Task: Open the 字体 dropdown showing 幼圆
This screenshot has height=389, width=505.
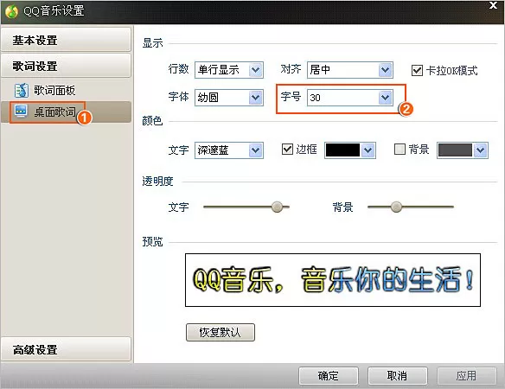Action: 229,98
